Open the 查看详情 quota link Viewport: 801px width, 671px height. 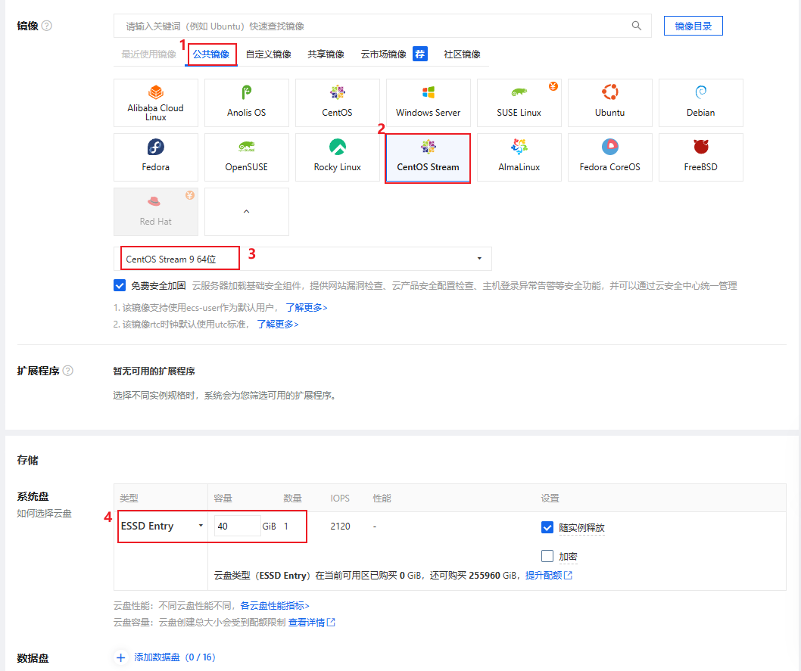tap(312, 623)
